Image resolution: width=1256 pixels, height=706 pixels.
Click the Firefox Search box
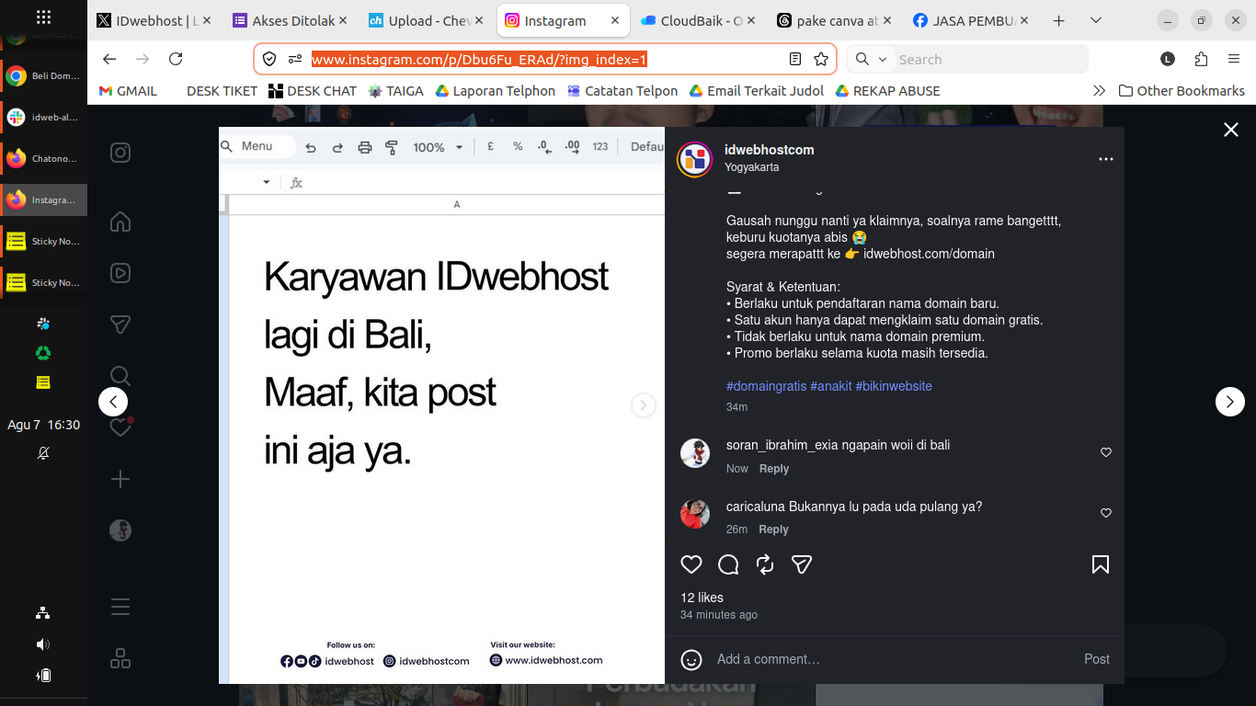tap(991, 59)
